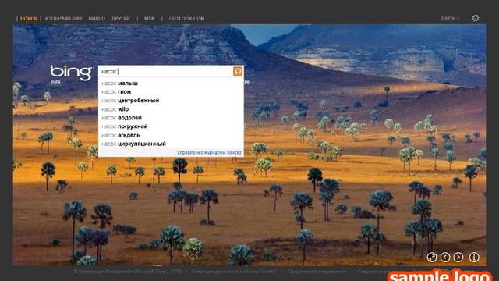Click the Bing logo
The width and height of the screenshot is (499, 281).
pos(71,73)
